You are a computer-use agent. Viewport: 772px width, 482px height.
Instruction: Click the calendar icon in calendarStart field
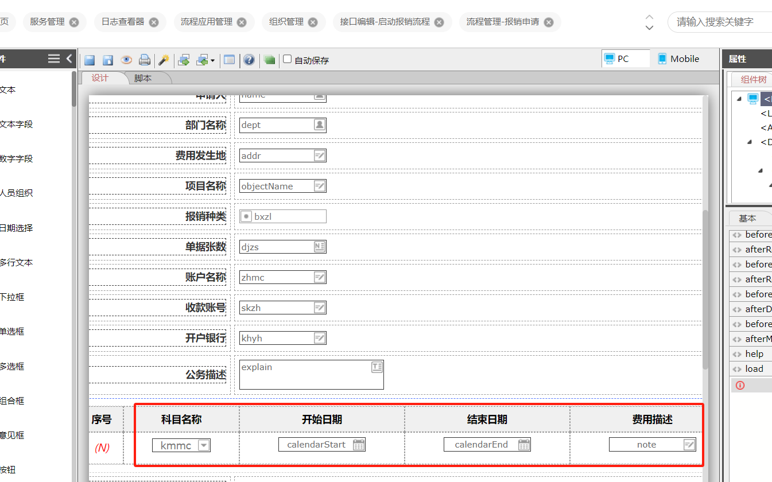tap(359, 445)
